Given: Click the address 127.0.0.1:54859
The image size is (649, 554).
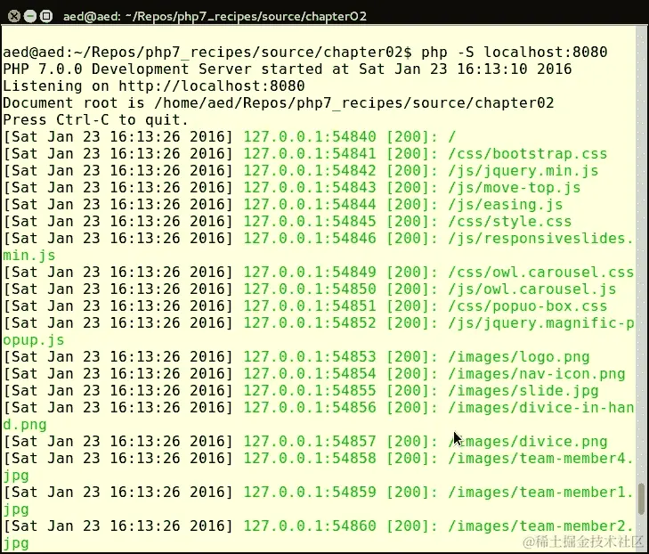Looking at the screenshot, I should tap(310, 493).
